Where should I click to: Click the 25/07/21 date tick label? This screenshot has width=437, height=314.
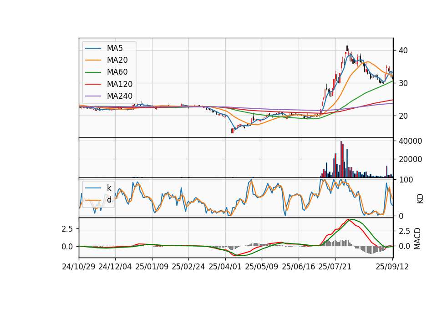[335, 267]
